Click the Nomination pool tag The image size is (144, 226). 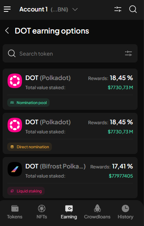(28, 103)
